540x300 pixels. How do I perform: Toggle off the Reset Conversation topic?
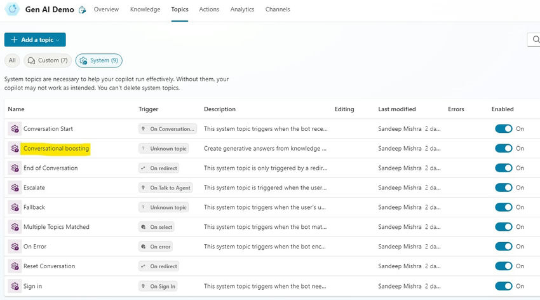pyautogui.click(x=503, y=266)
